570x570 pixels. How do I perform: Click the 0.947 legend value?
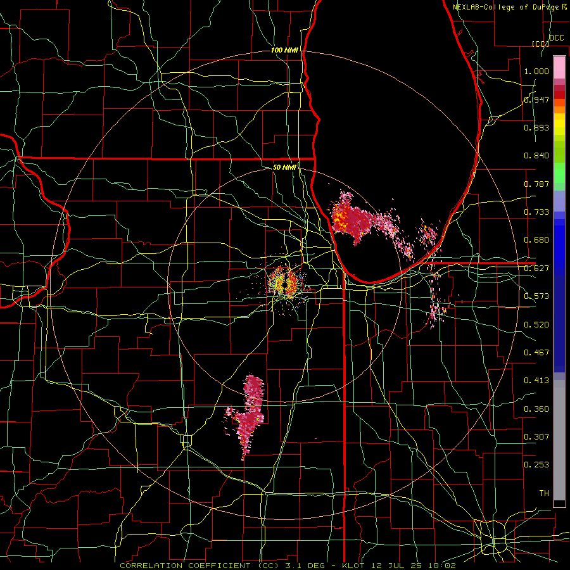point(536,99)
